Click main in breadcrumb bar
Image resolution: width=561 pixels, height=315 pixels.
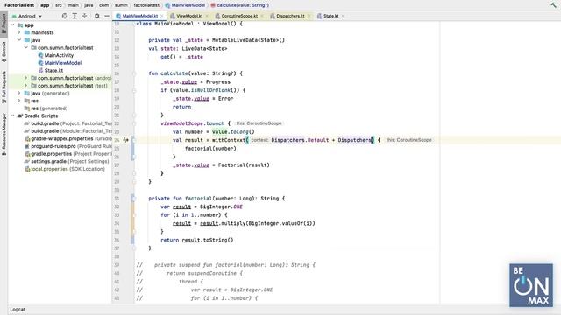pos(73,5)
